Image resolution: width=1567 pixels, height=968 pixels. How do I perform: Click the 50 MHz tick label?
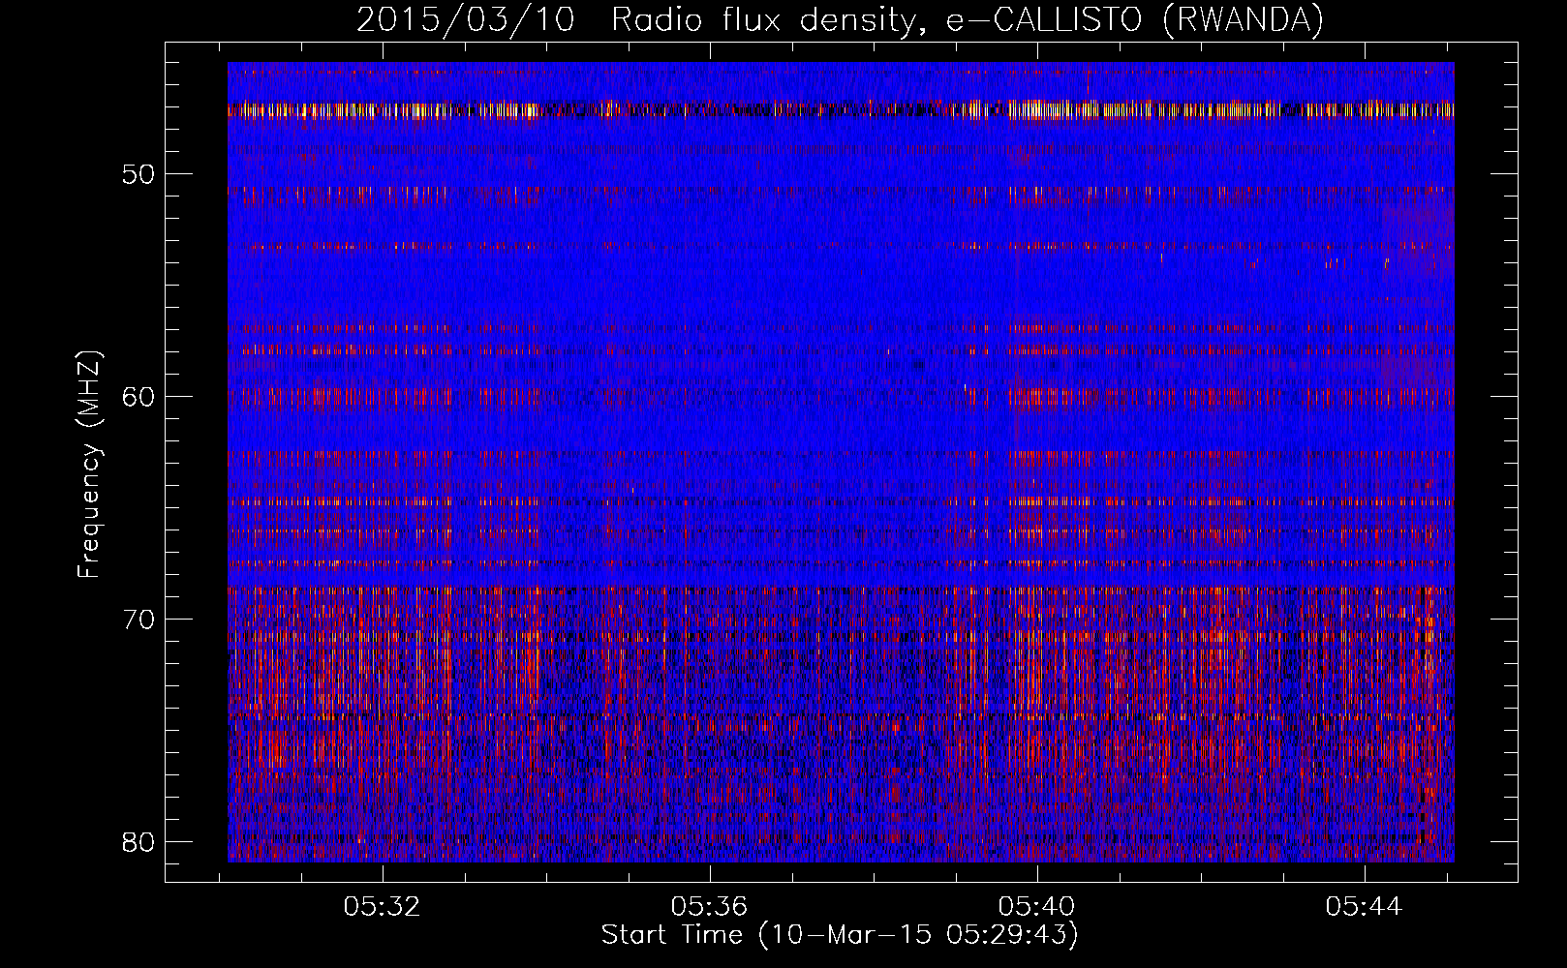point(138,174)
